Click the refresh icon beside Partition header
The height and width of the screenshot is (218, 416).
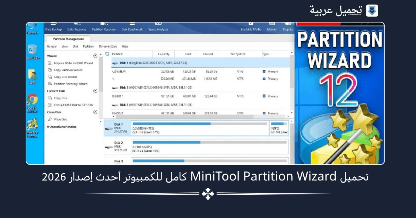click(x=107, y=54)
